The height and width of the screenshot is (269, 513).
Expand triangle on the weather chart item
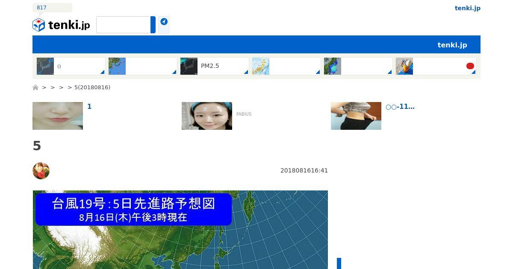(174, 72)
